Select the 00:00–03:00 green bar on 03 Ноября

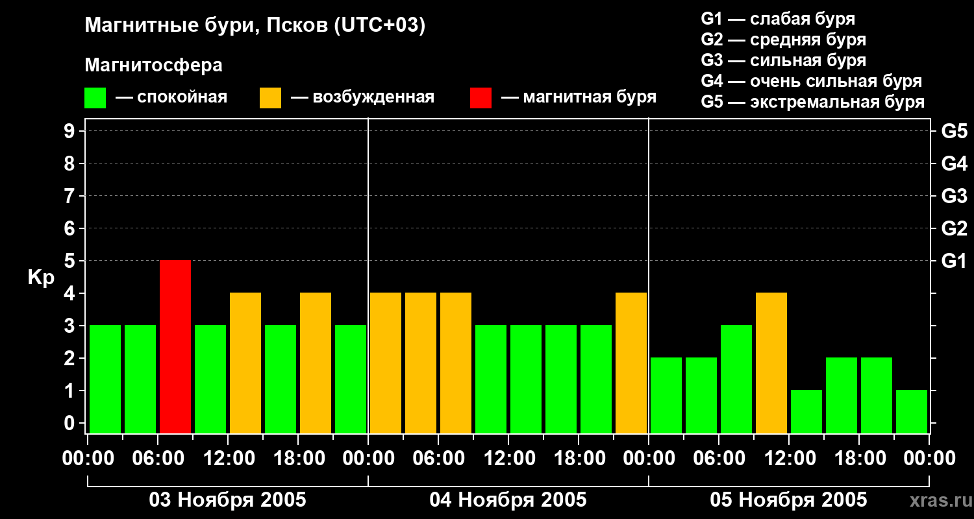pos(105,379)
